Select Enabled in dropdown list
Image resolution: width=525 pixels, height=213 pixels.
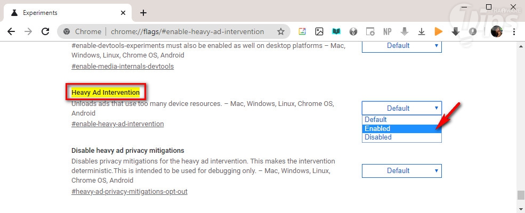402,128
